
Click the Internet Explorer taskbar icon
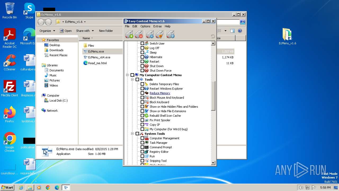click(x=21, y=188)
